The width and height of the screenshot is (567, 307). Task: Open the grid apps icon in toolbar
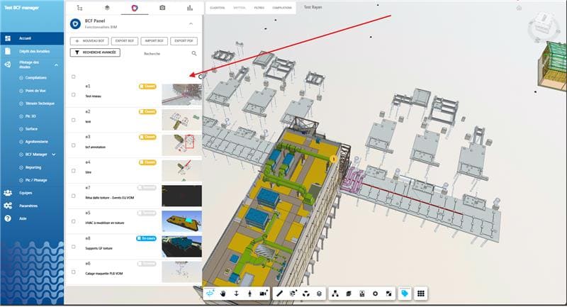(x=420, y=293)
